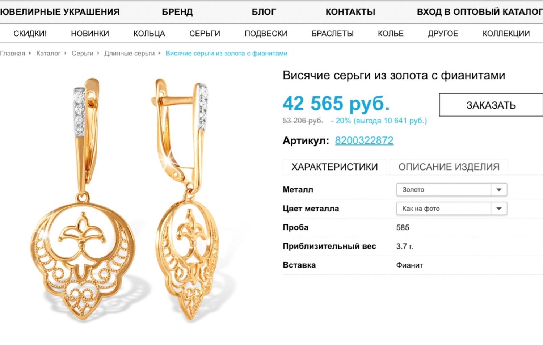Expand the Цвет металла dropdown arrow
This screenshot has height=345, width=543.
pyautogui.click(x=499, y=209)
